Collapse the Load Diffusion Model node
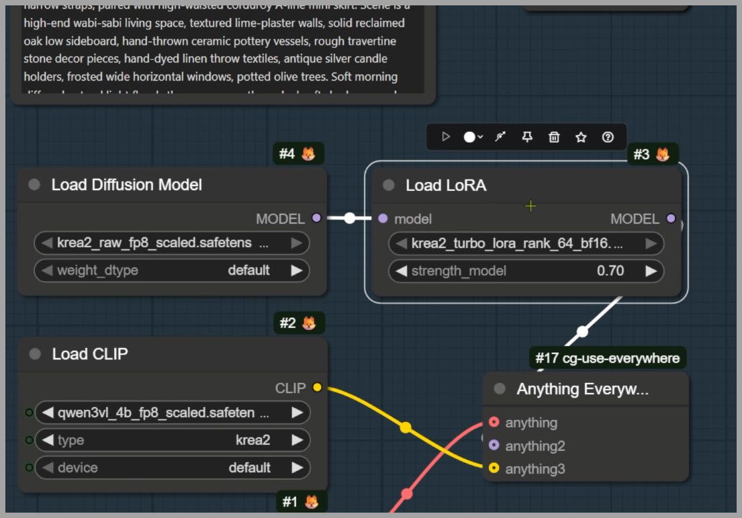Image resolution: width=742 pixels, height=518 pixels. point(34,184)
